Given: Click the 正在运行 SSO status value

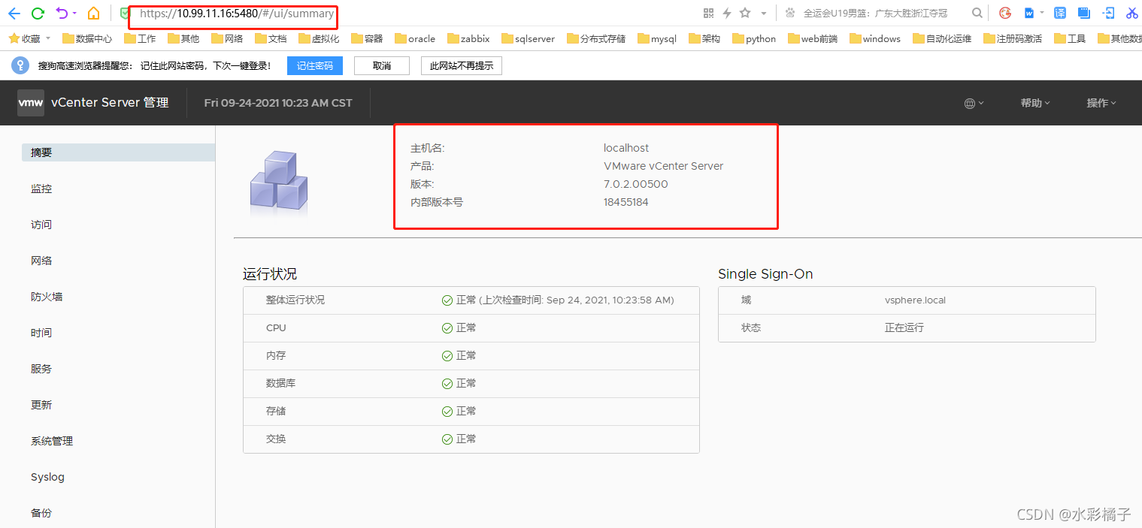Looking at the screenshot, I should 904,327.
